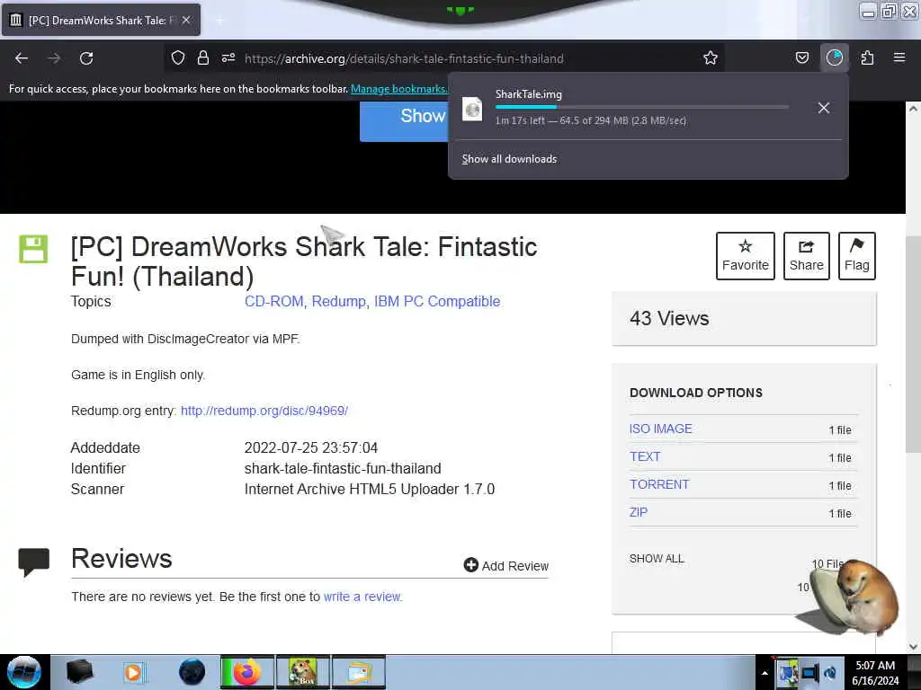This screenshot has width=921, height=690.
Task: Open the CD-ROM topic link
Action: (x=273, y=301)
